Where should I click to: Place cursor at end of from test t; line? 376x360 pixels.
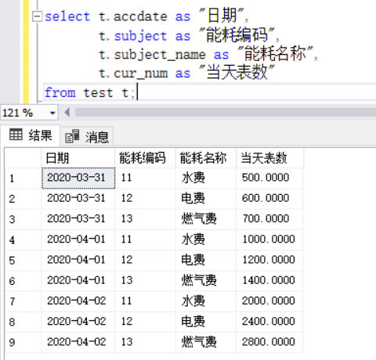tap(137, 92)
